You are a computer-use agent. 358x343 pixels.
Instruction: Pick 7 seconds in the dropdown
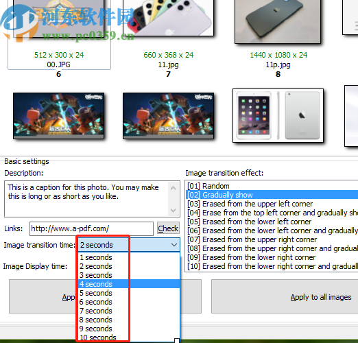(129, 311)
